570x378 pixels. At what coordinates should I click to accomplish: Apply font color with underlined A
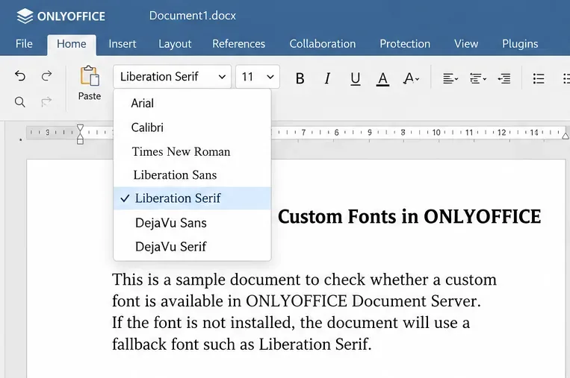pos(382,79)
